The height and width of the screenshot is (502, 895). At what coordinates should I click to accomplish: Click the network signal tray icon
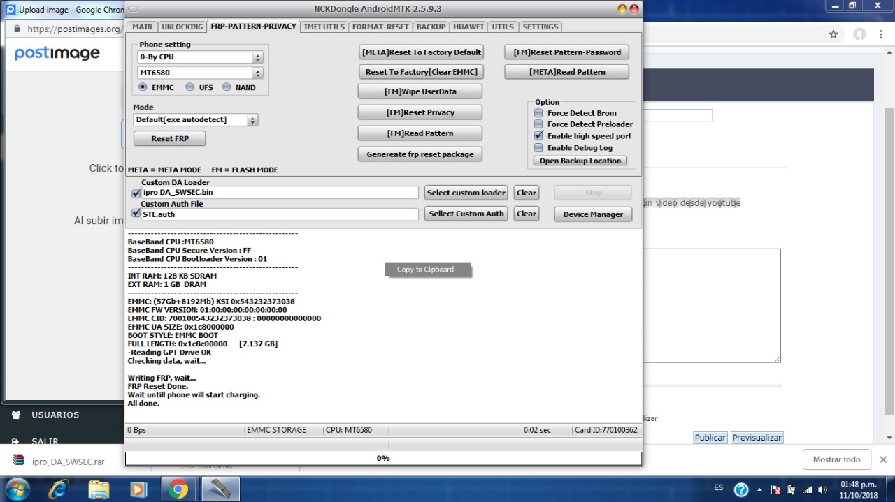[x=807, y=489]
